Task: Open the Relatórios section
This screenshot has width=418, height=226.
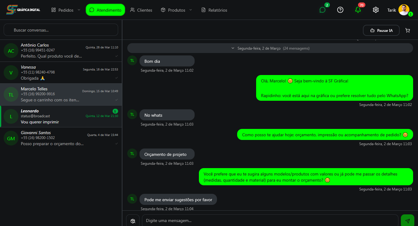Action: [x=214, y=9]
